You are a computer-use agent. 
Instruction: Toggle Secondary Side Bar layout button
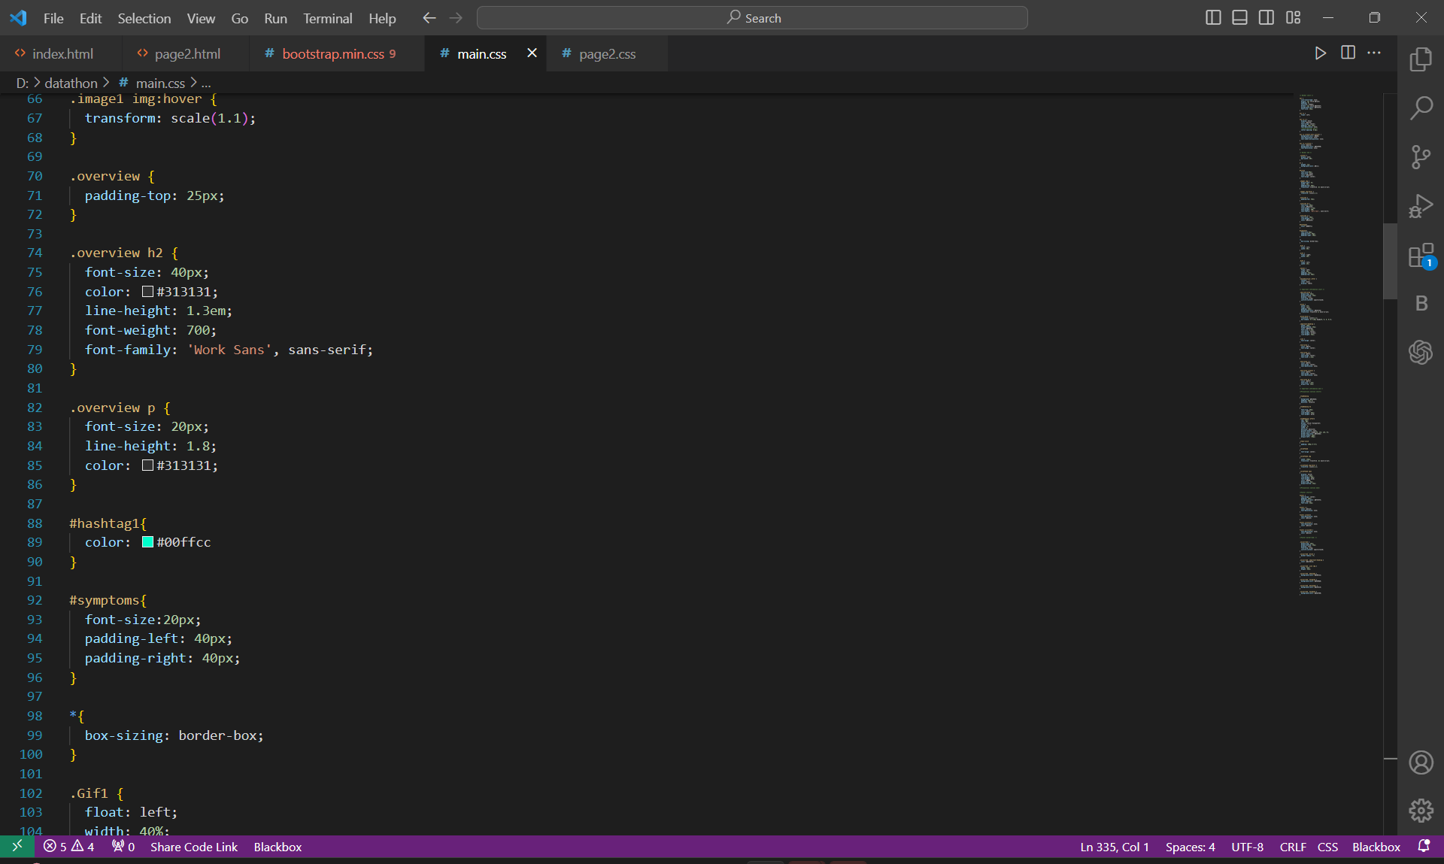coord(1267,17)
